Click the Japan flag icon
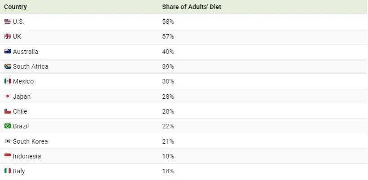 point(8,97)
